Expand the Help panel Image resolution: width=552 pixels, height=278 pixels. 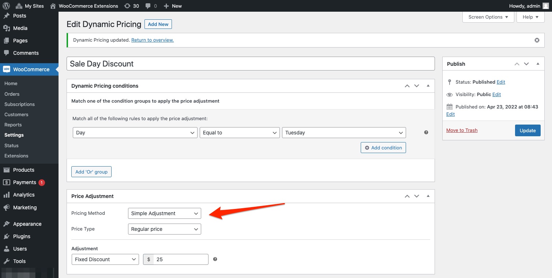coord(530,17)
